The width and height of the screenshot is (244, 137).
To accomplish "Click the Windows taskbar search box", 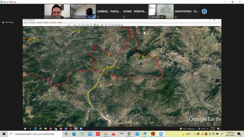I will coord(35,134).
